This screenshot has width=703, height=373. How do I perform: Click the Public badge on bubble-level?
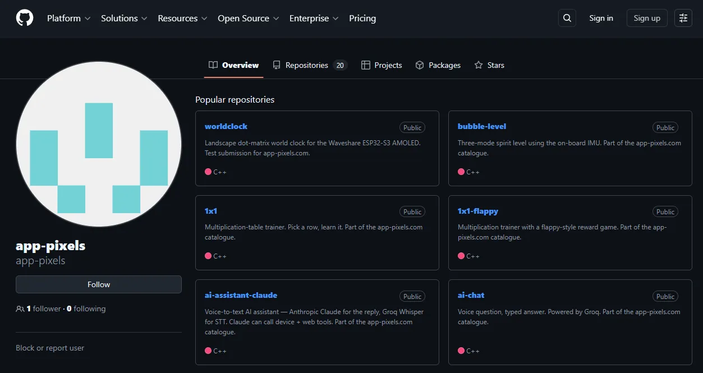pyautogui.click(x=665, y=127)
